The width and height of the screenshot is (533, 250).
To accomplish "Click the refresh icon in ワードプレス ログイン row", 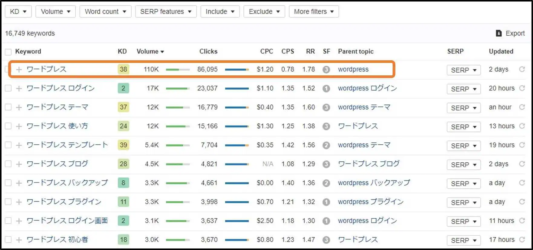I will click(522, 88).
